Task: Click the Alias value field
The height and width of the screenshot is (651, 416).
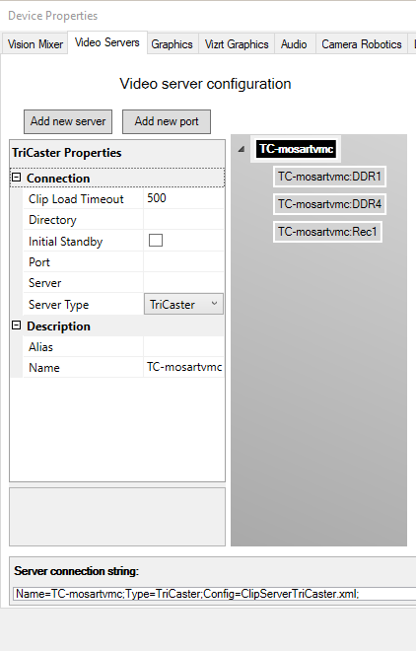Action: [183, 346]
